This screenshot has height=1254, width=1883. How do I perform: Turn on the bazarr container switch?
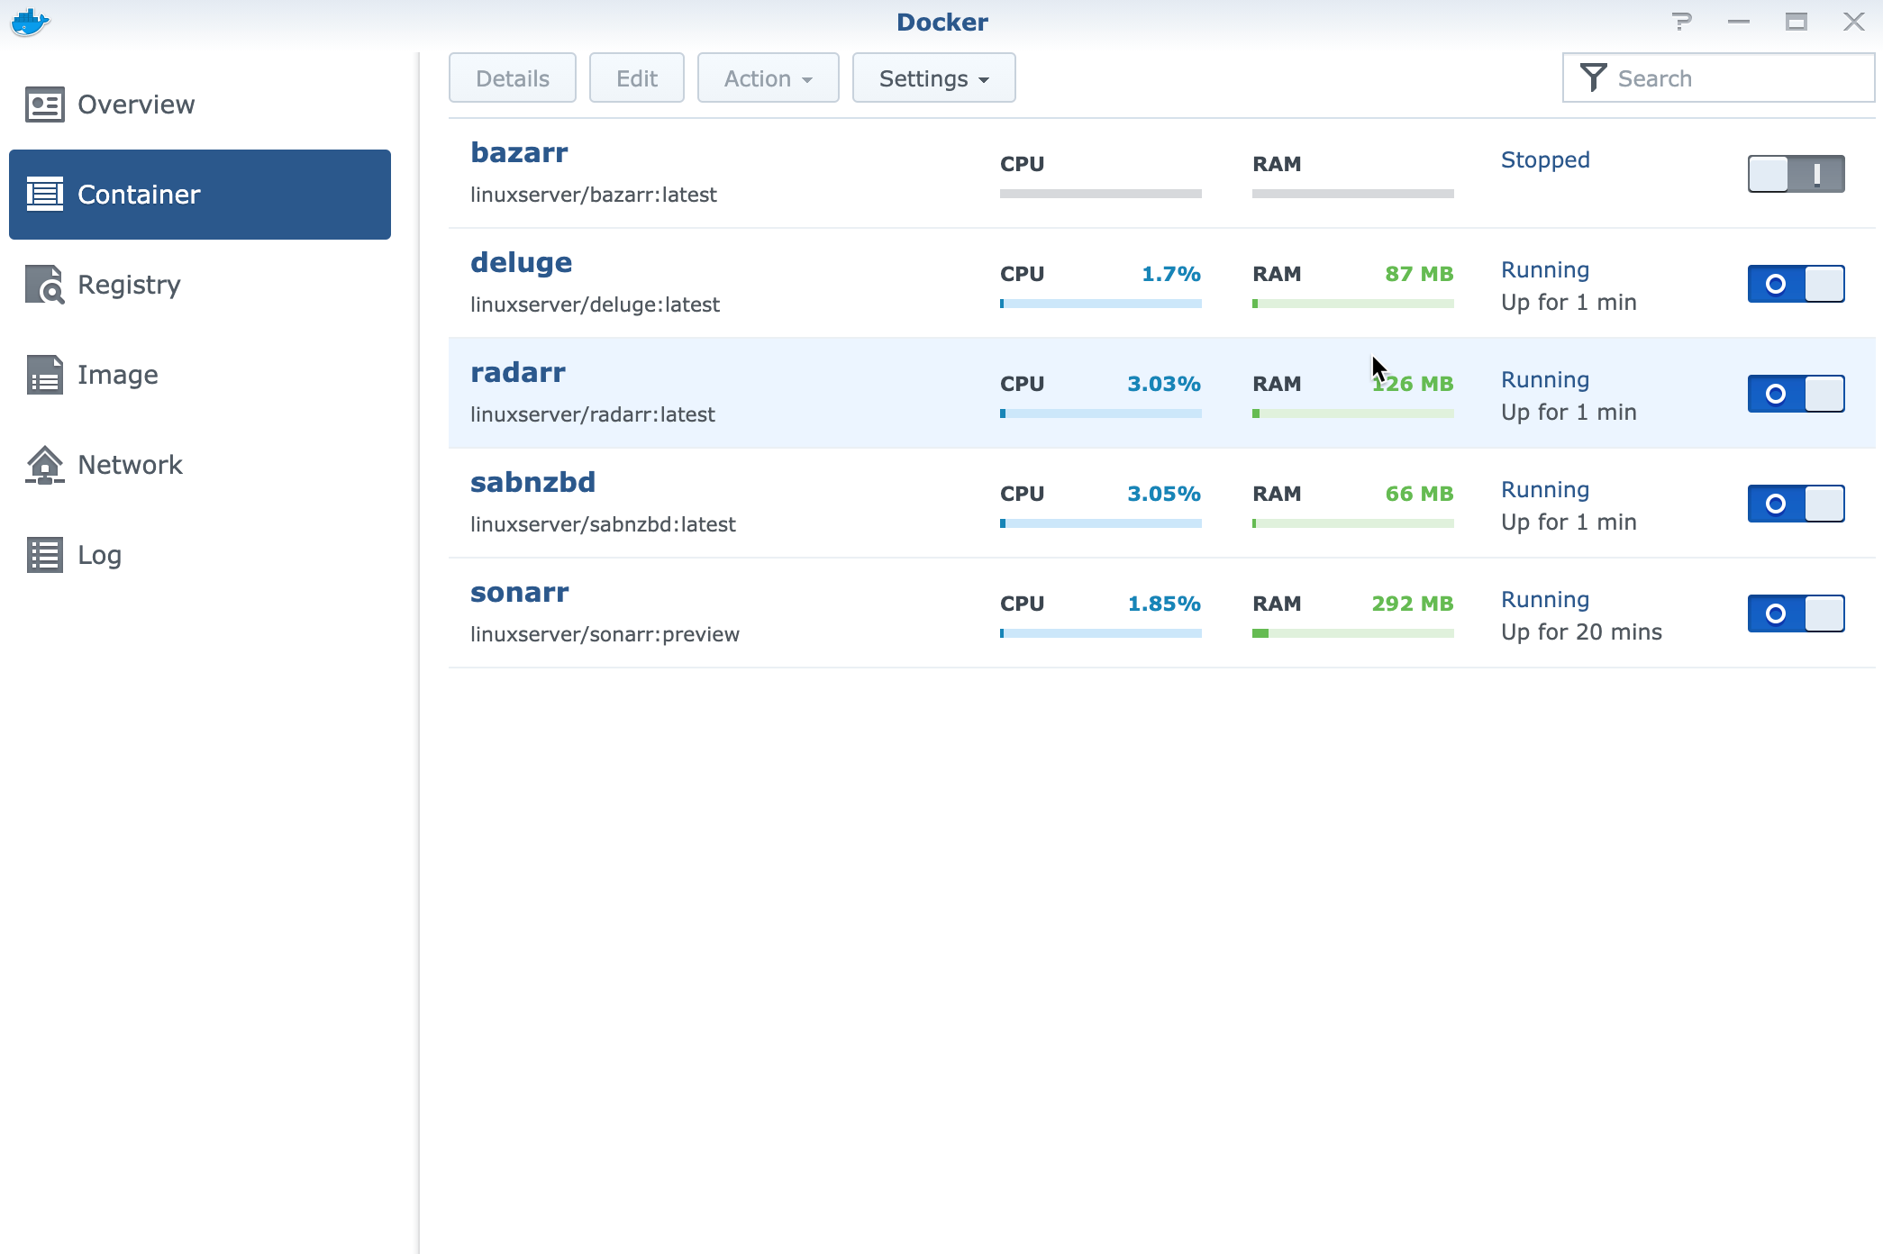(1796, 174)
